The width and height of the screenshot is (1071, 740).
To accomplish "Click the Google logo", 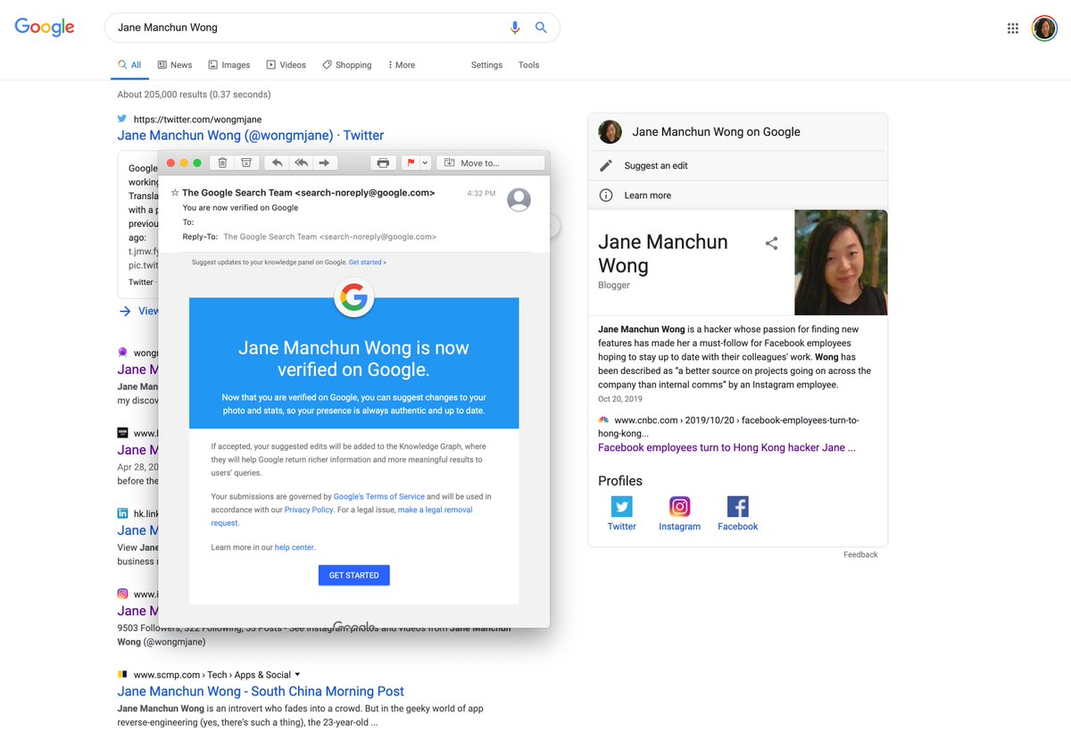I will tap(45, 27).
